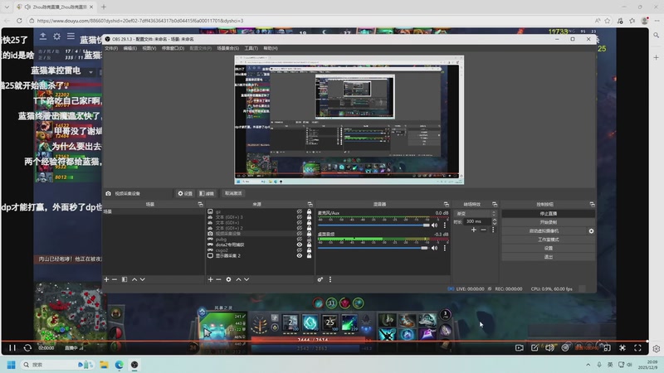Hide the dota2专用捕获 source
The height and width of the screenshot is (373, 664).
pos(300,245)
